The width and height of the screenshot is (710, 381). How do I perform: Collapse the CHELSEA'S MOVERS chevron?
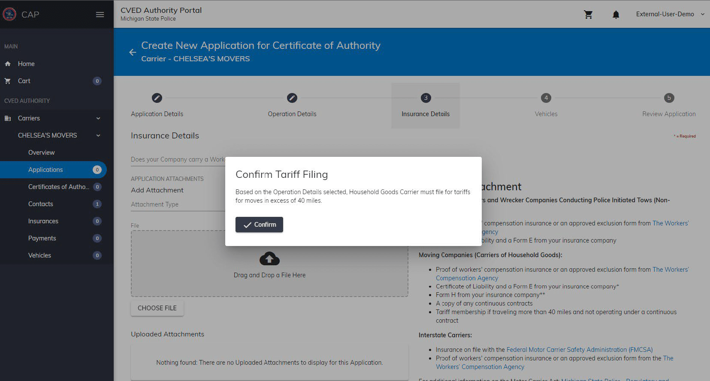[x=98, y=135]
